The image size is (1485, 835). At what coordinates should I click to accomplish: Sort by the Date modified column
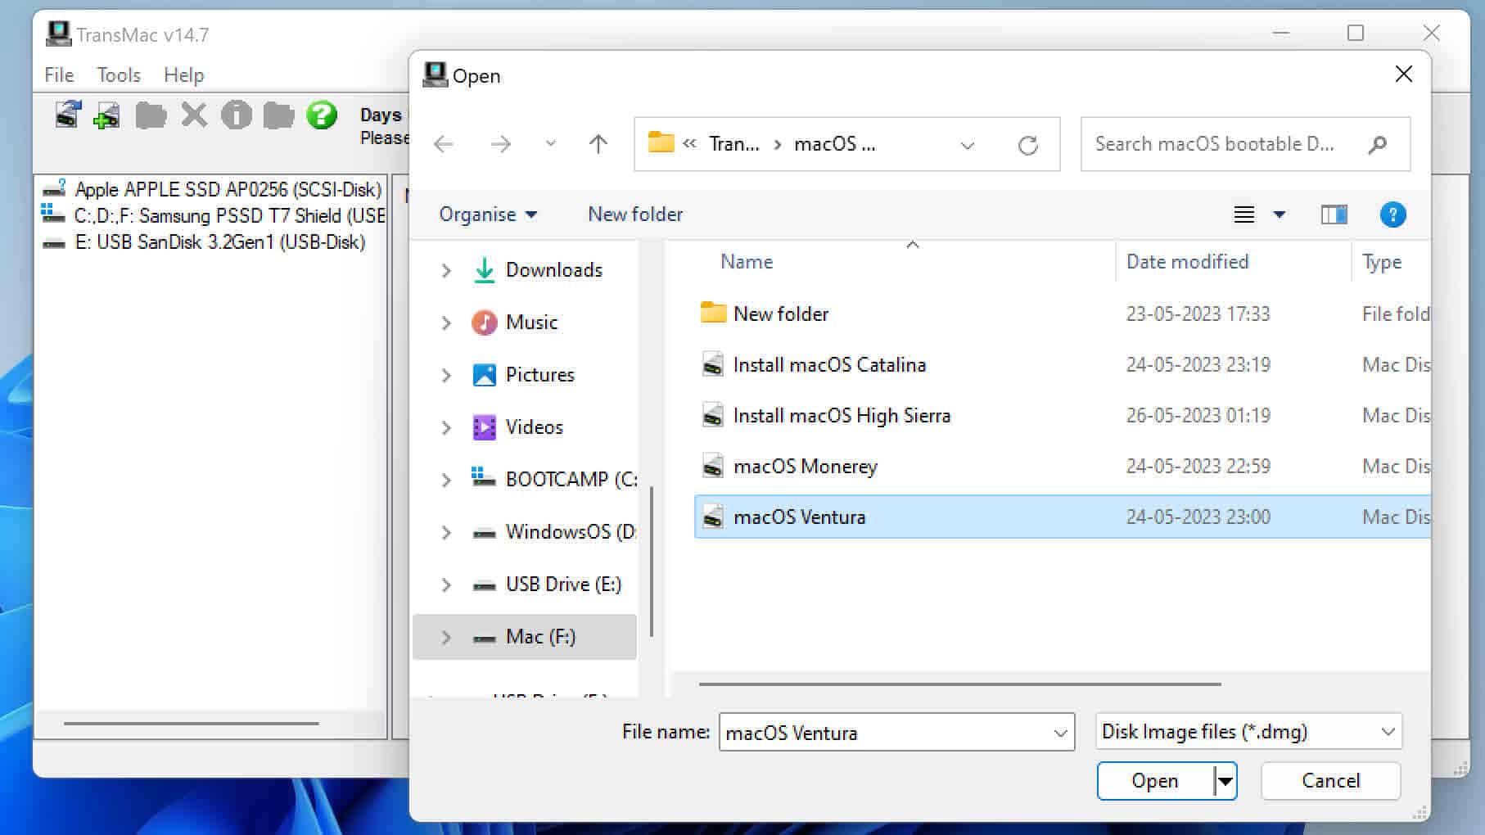tap(1187, 262)
